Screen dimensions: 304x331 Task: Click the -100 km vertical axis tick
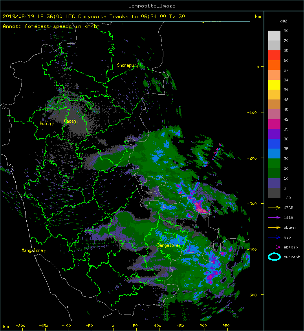coord(252,112)
